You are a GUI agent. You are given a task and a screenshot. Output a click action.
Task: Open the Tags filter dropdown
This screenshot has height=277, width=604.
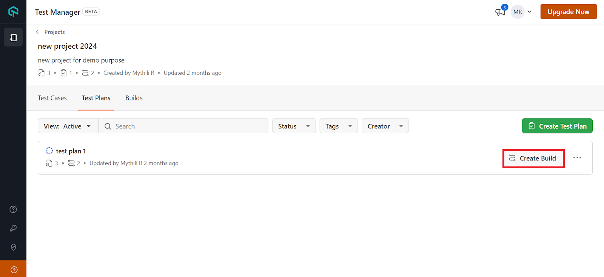pyautogui.click(x=339, y=126)
